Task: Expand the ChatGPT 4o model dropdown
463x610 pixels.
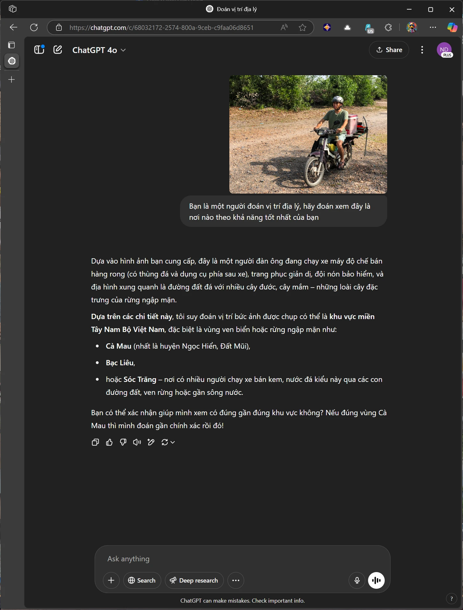Action: coord(99,50)
